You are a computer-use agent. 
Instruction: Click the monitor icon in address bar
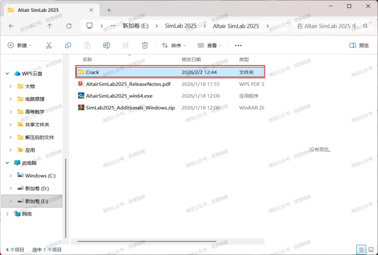[90, 26]
